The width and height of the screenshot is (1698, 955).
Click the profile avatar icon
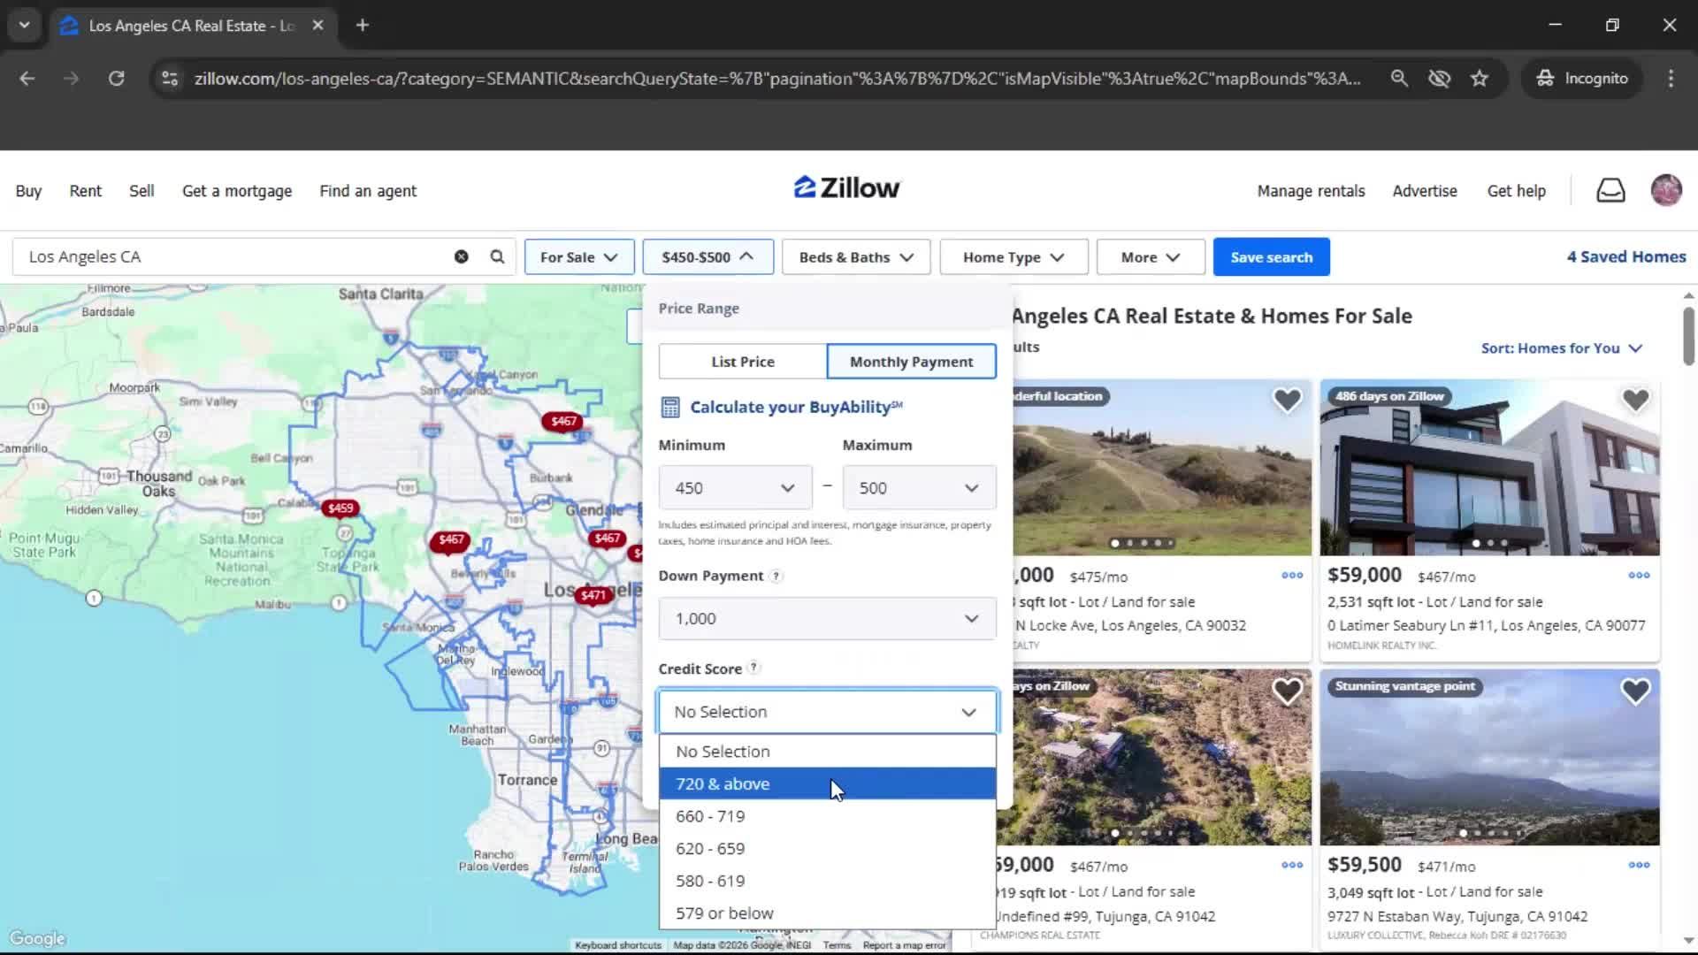1666,190
